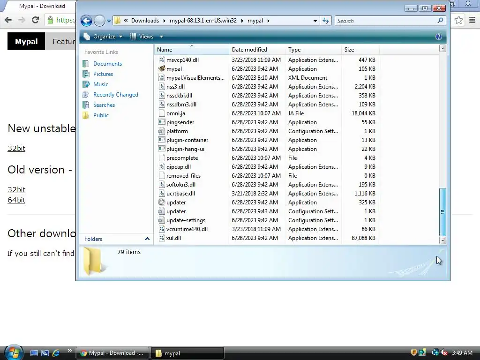Click the bookmark star in Chrome
This screenshot has height=360, width=480.
pos(458,20)
